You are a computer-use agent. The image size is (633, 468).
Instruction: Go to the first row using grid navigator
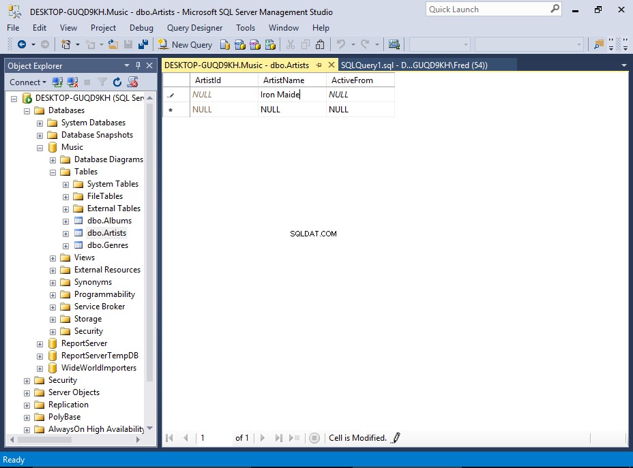tap(170, 438)
